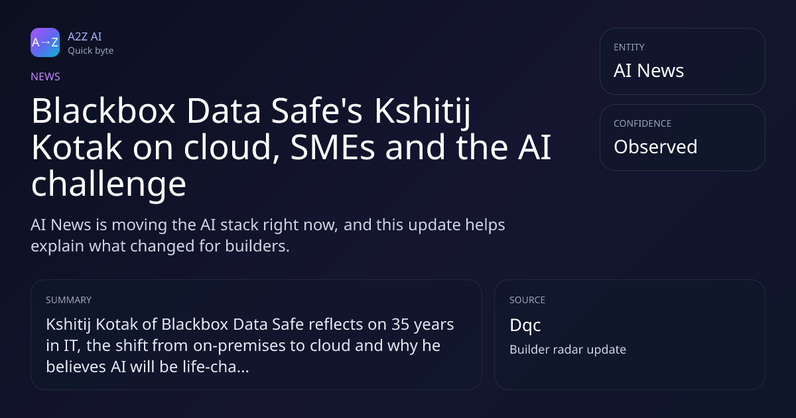Image resolution: width=796 pixels, height=418 pixels.
Task: Open the SUMMARY card
Action: 256,334
